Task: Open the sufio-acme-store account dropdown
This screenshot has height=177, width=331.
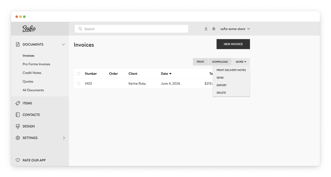Action: click(x=235, y=29)
